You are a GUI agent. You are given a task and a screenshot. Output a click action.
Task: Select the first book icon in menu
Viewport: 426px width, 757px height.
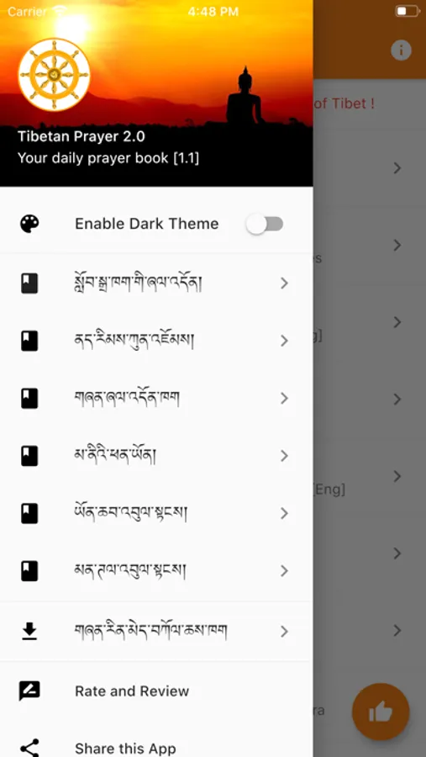click(29, 283)
